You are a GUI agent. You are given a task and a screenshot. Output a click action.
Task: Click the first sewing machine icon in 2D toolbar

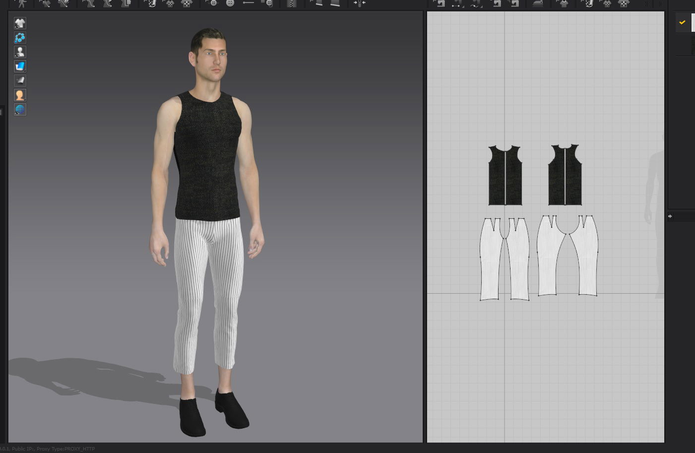click(x=440, y=3)
